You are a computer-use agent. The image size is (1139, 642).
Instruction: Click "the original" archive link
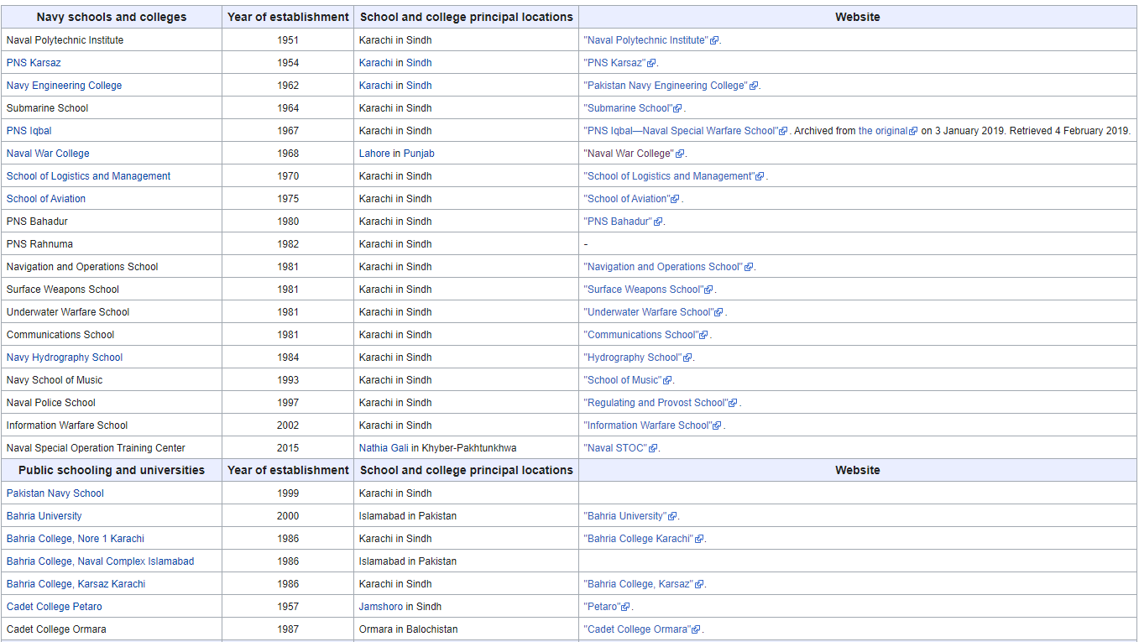click(x=883, y=131)
